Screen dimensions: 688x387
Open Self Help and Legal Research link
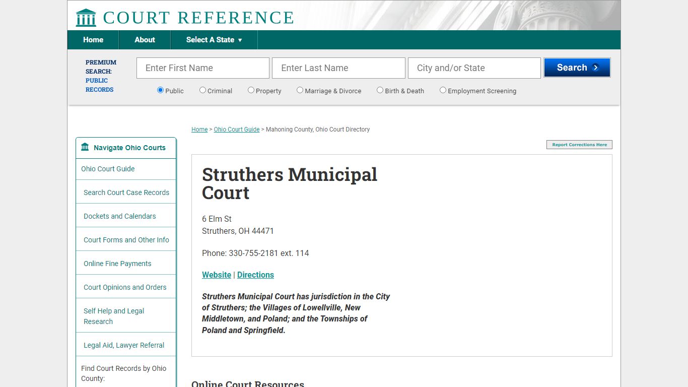point(114,316)
